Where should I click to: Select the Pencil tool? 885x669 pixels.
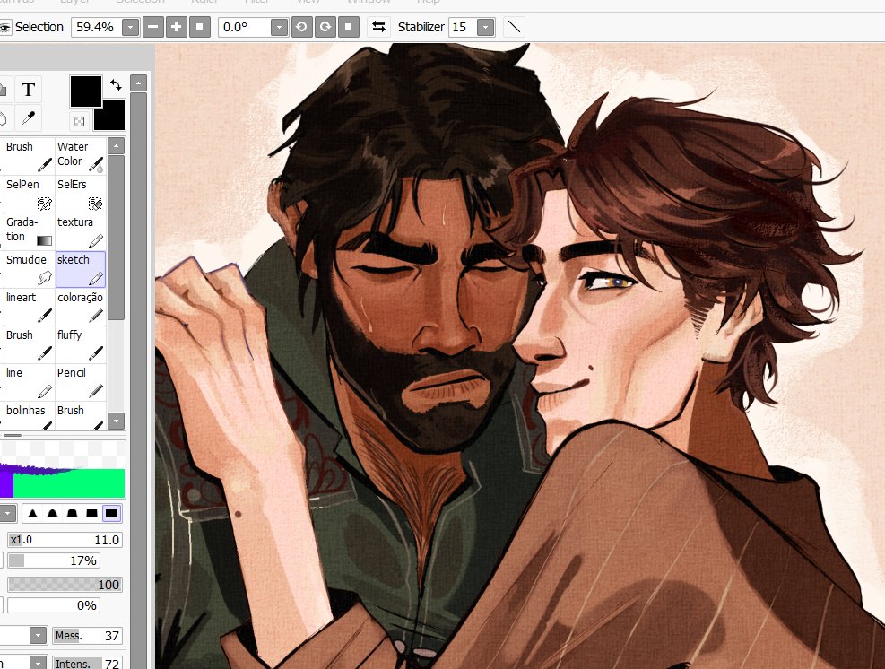pos(80,382)
